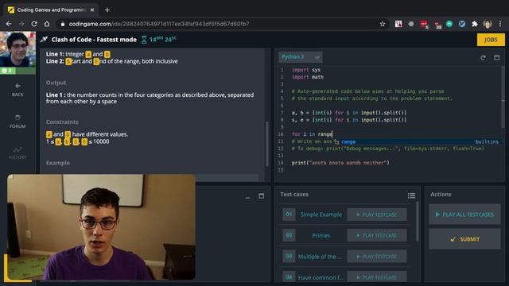Viewport: 509px width, 286px height.
Task: Open the test cases list icon
Action: pos(411,195)
